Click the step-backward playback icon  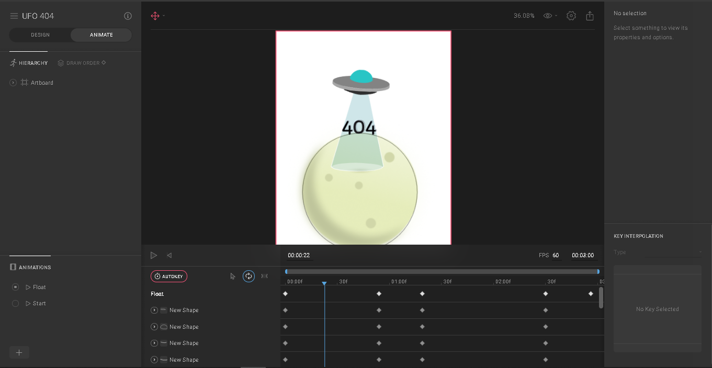coord(169,255)
